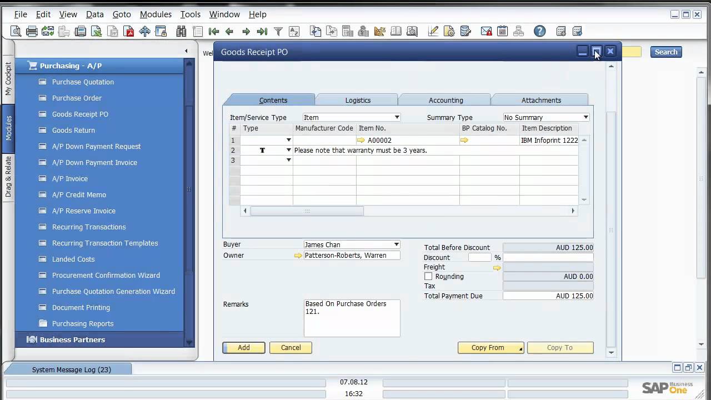Select the Print Preview toolbar icon
The image size is (711, 400).
coord(15,31)
